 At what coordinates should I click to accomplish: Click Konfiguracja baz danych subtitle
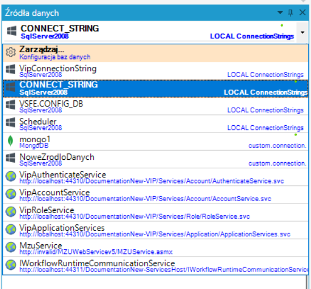tap(54, 57)
